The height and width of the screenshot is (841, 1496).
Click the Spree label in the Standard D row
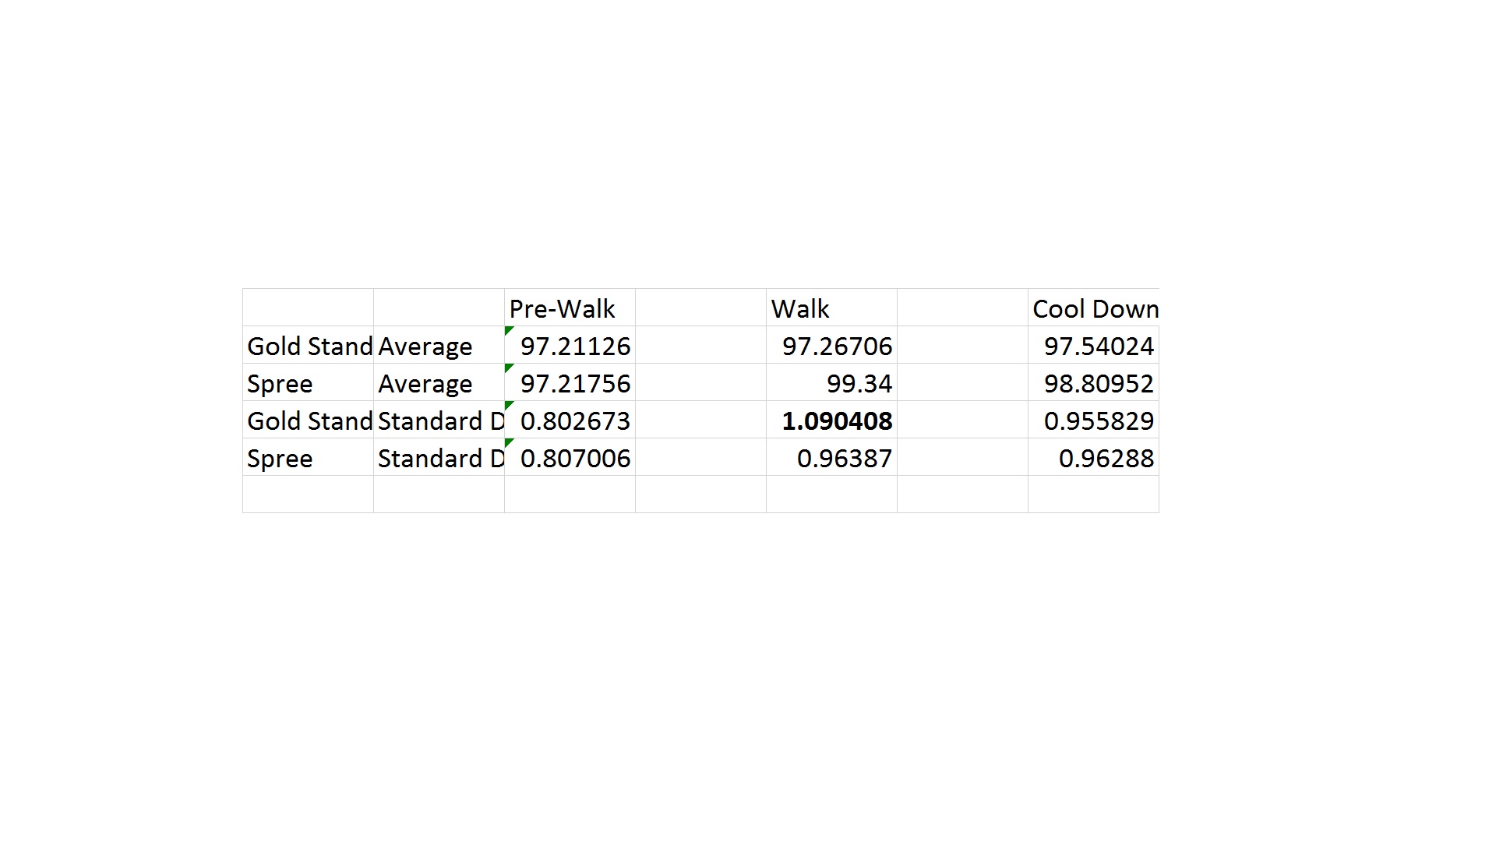point(308,458)
